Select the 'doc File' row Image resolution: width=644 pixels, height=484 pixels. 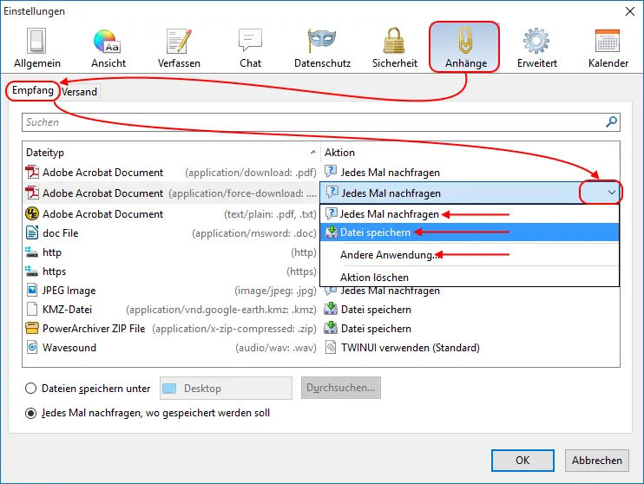pos(171,233)
